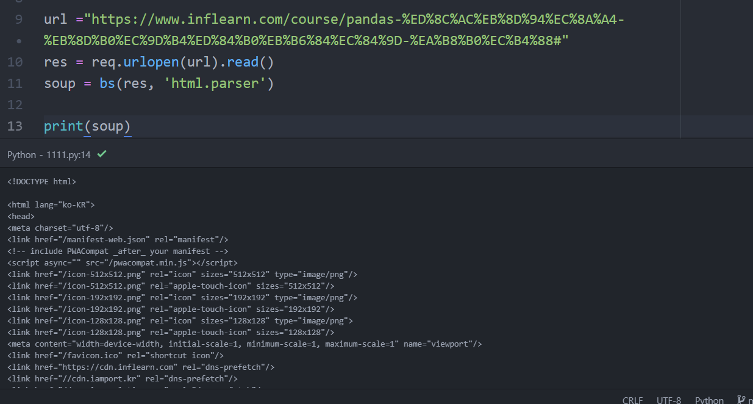
Task: Click '<html lang="ko-KR">' output line
Action: tap(51, 205)
